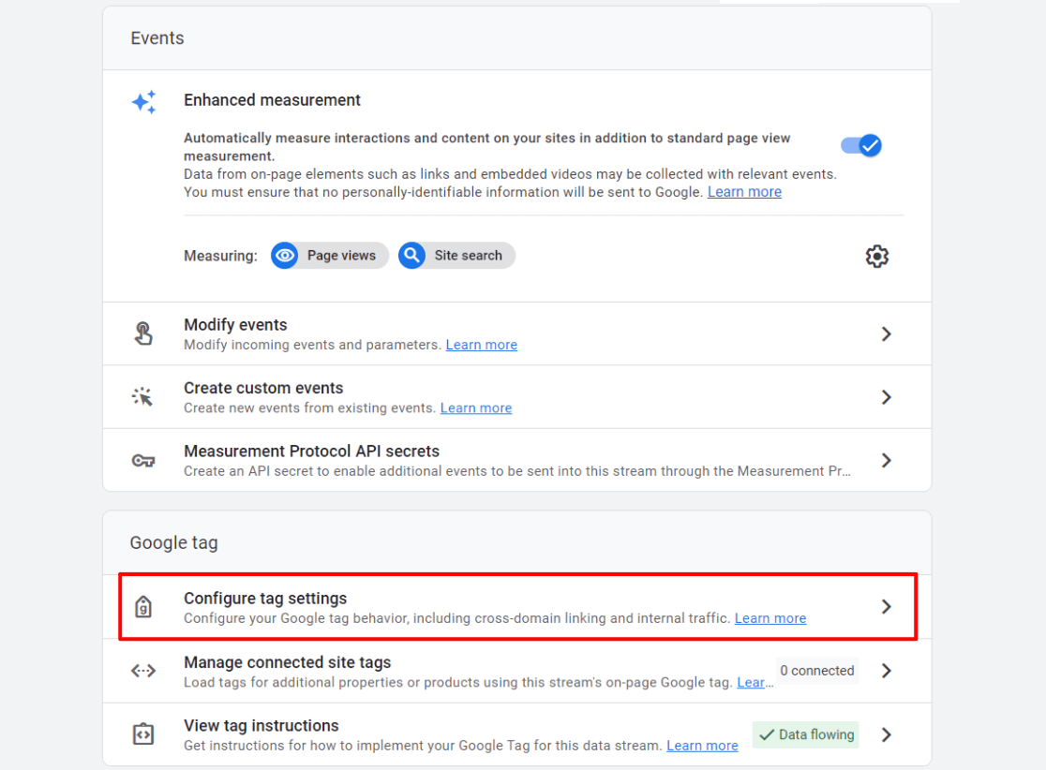Open Enhanced measurement settings via gear icon
1046x770 pixels.
876,255
